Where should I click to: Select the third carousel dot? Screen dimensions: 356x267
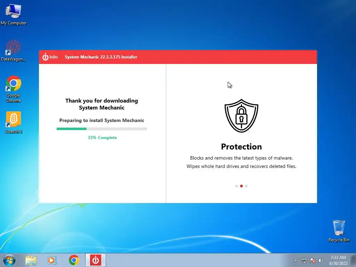[x=246, y=186]
